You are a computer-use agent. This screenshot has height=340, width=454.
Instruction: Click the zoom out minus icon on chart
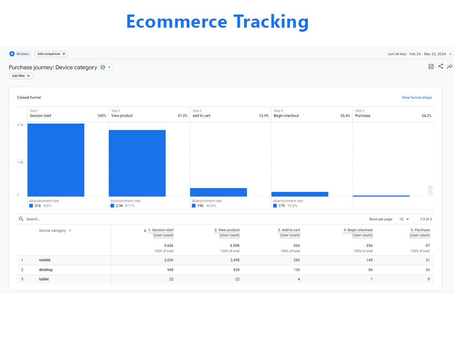[x=430, y=193]
